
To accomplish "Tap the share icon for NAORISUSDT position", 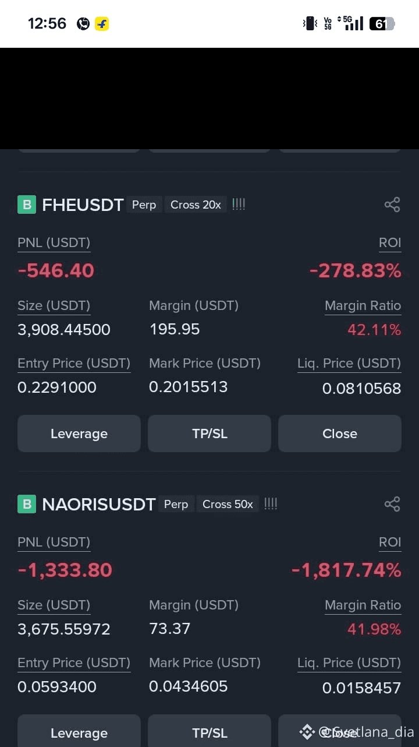I will pyautogui.click(x=392, y=504).
